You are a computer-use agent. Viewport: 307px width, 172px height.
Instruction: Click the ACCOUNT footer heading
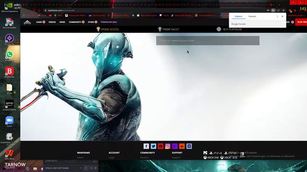click(x=114, y=153)
